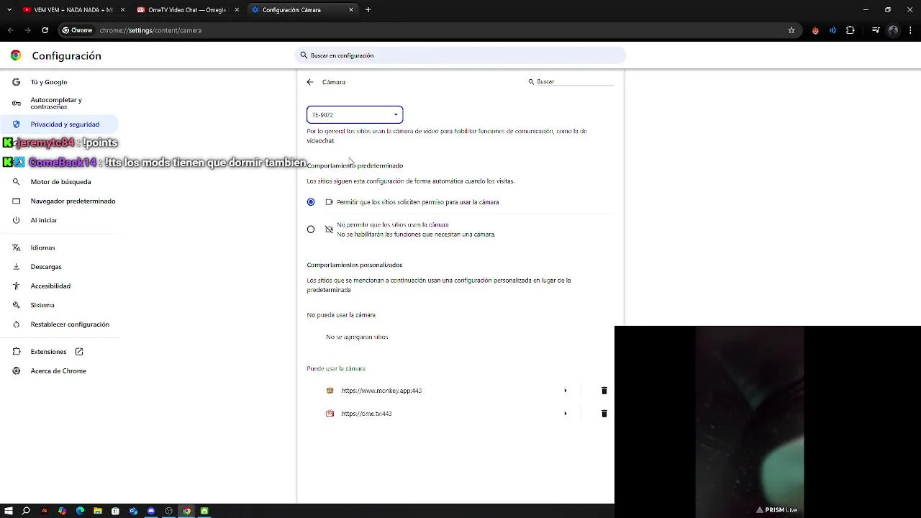This screenshot has height=518, width=921.
Task: Launch Microsoft Edge from taskbar
Action: [80, 511]
